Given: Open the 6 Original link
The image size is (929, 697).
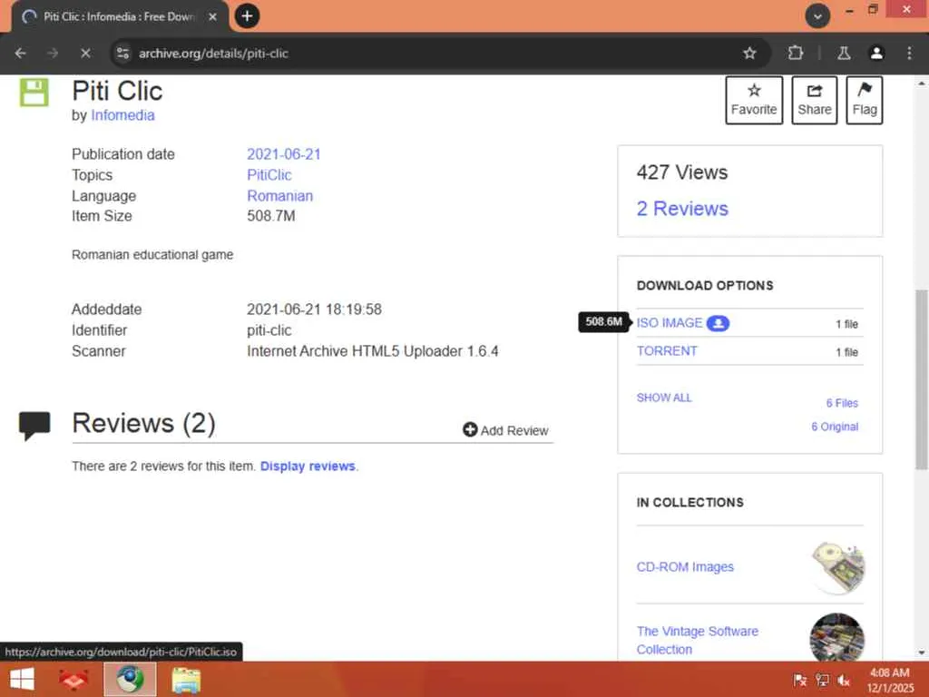Looking at the screenshot, I should [835, 427].
